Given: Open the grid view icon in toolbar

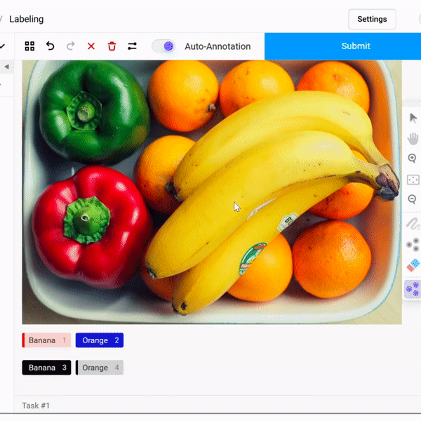Looking at the screenshot, I should pos(29,46).
